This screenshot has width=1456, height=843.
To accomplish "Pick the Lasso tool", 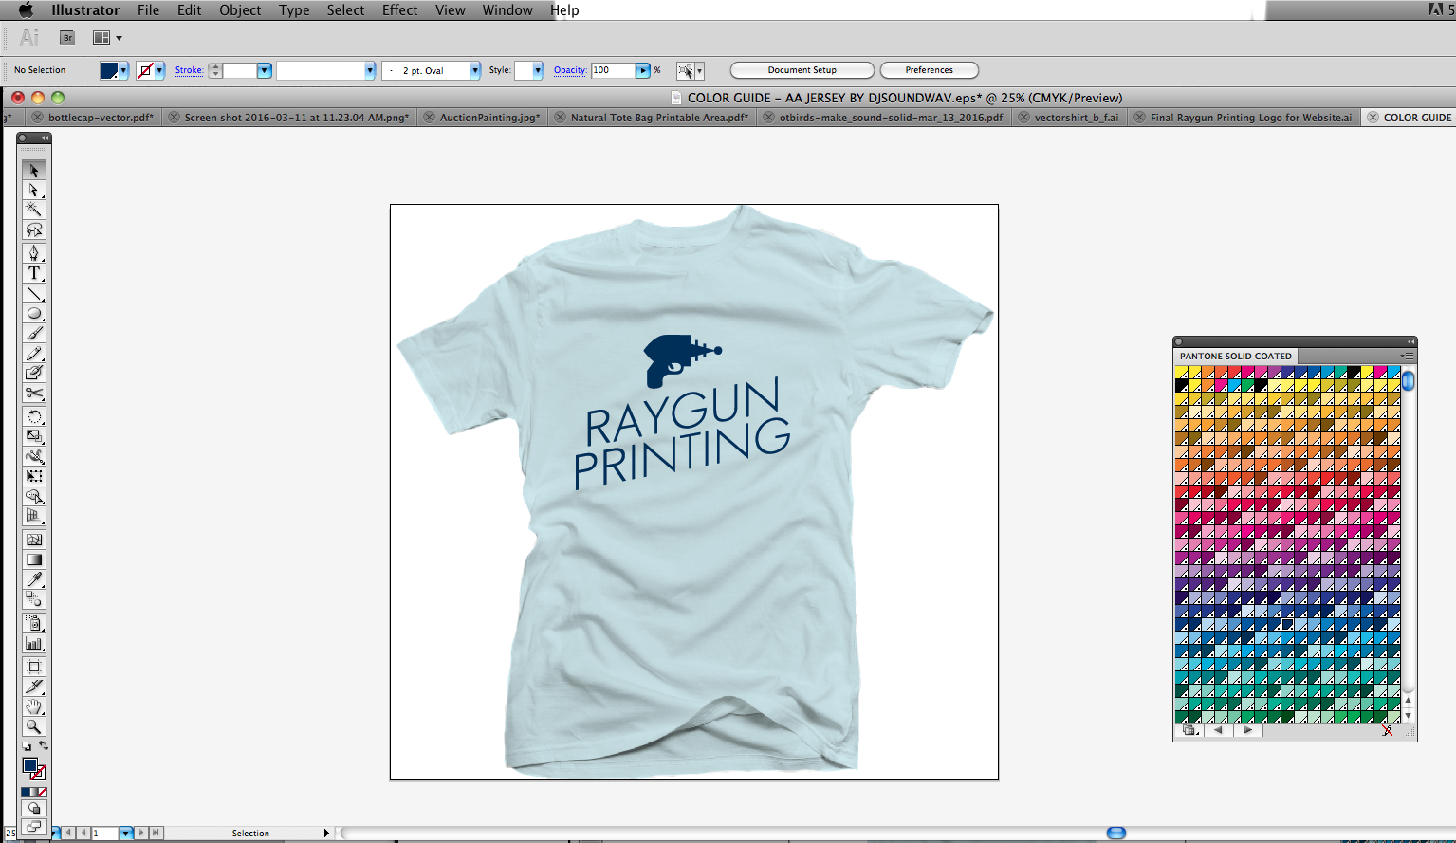I will tap(34, 230).
